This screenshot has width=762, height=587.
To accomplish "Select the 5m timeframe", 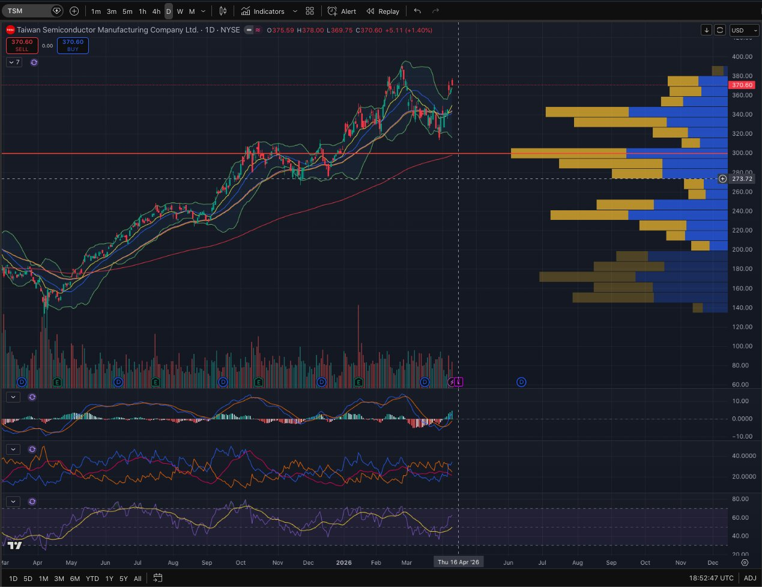I will [x=127, y=11].
